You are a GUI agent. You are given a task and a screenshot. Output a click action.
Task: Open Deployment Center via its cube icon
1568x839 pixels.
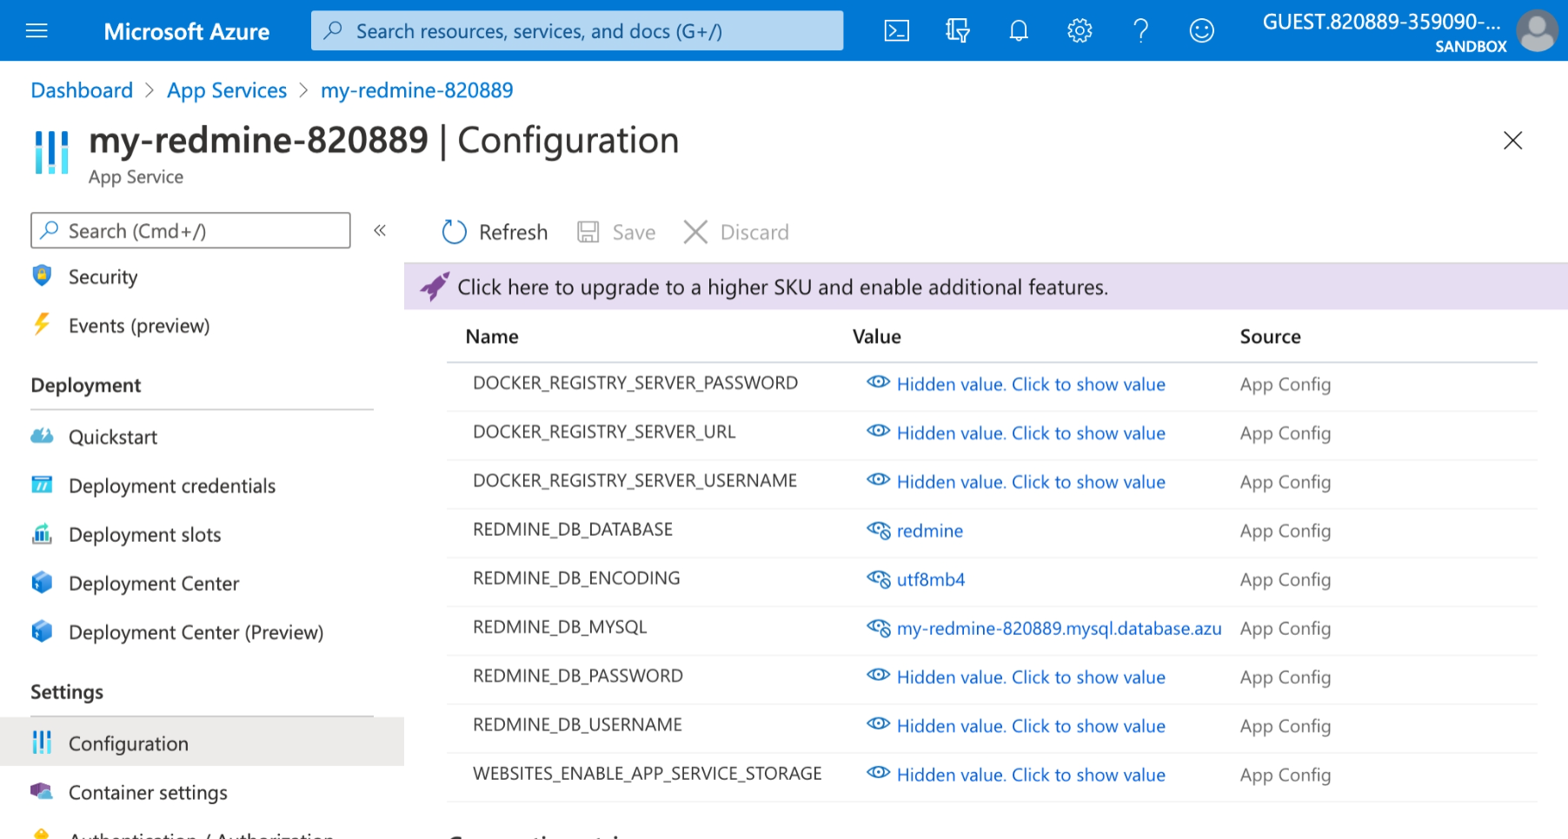42,583
